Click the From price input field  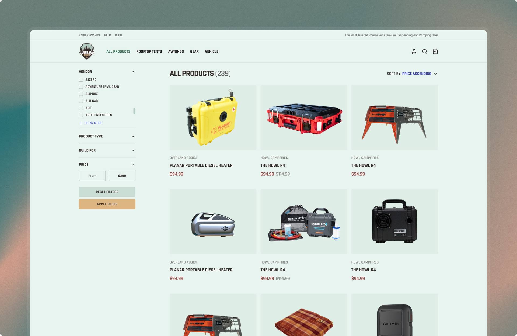coord(92,176)
